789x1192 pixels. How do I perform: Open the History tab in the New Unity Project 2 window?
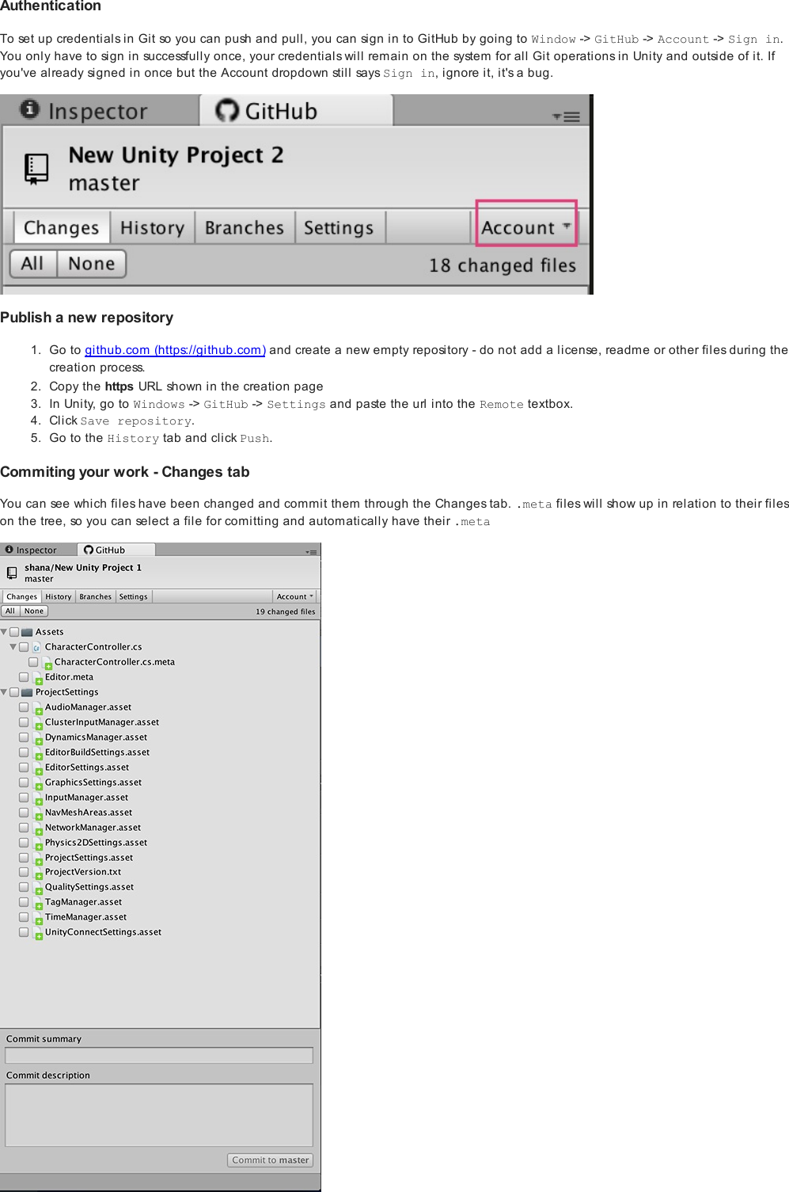pos(152,227)
